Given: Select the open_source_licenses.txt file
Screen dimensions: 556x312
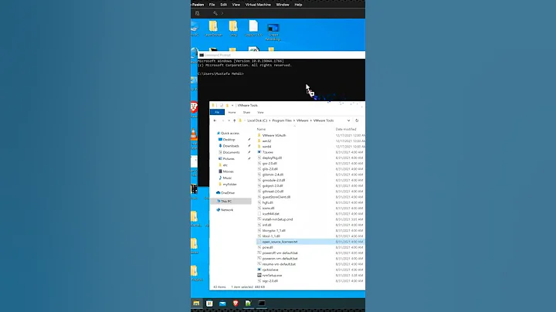Looking at the screenshot, I should (x=280, y=242).
